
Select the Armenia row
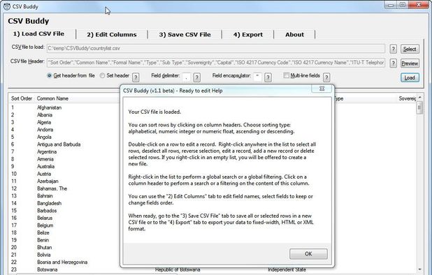(x=45, y=159)
